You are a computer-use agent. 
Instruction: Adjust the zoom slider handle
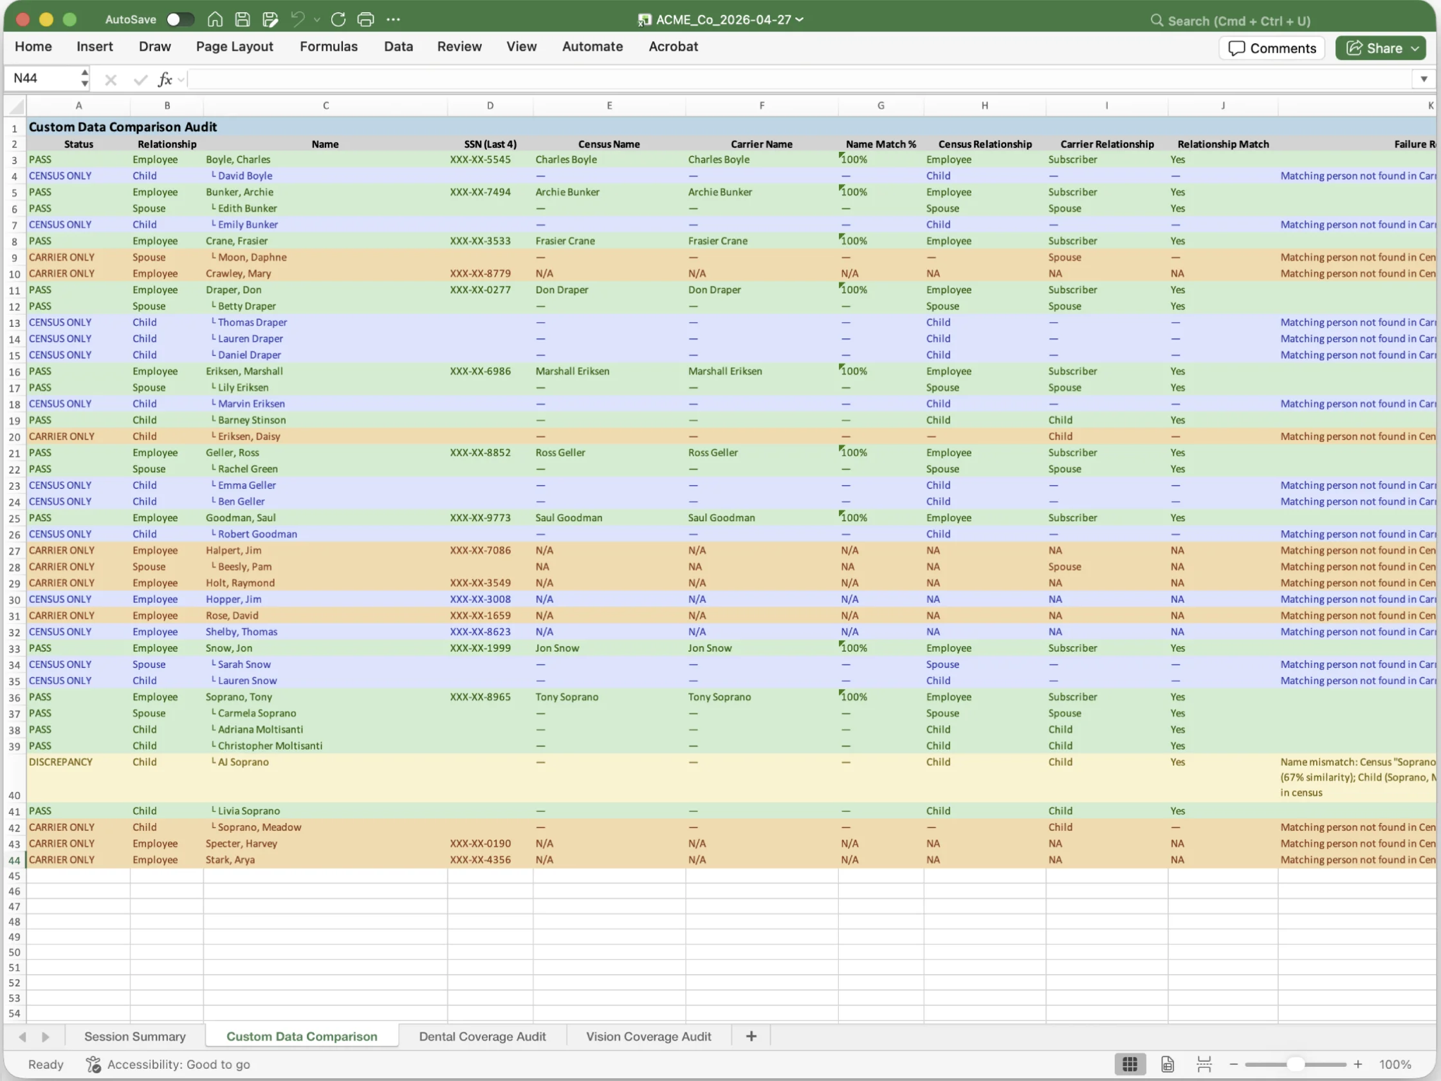(1295, 1064)
